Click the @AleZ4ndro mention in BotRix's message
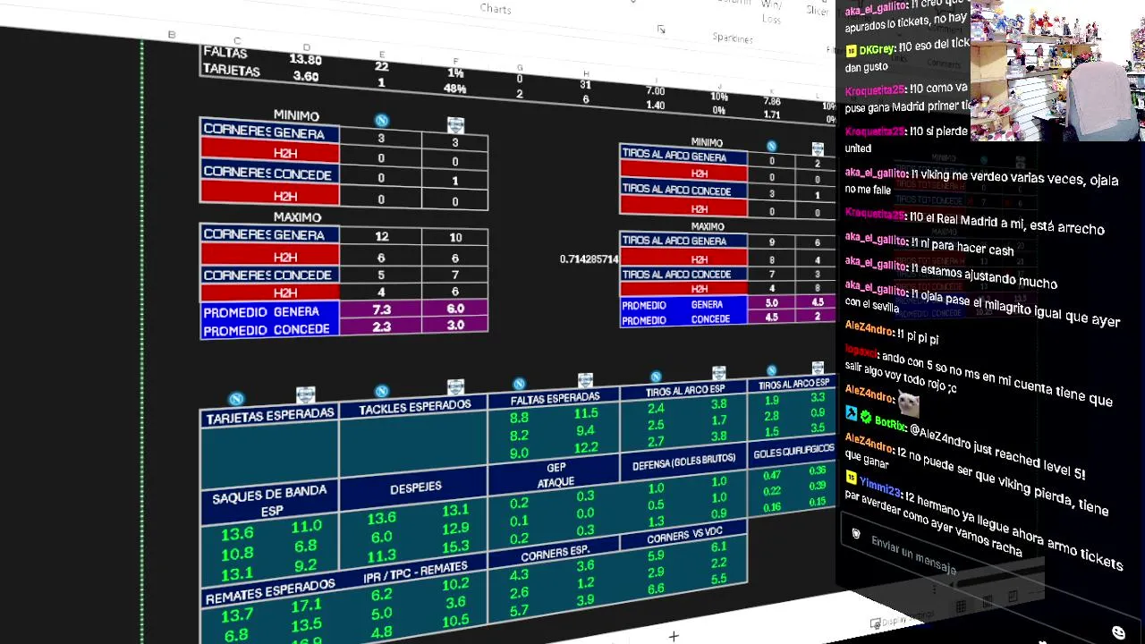 pyautogui.click(x=947, y=436)
